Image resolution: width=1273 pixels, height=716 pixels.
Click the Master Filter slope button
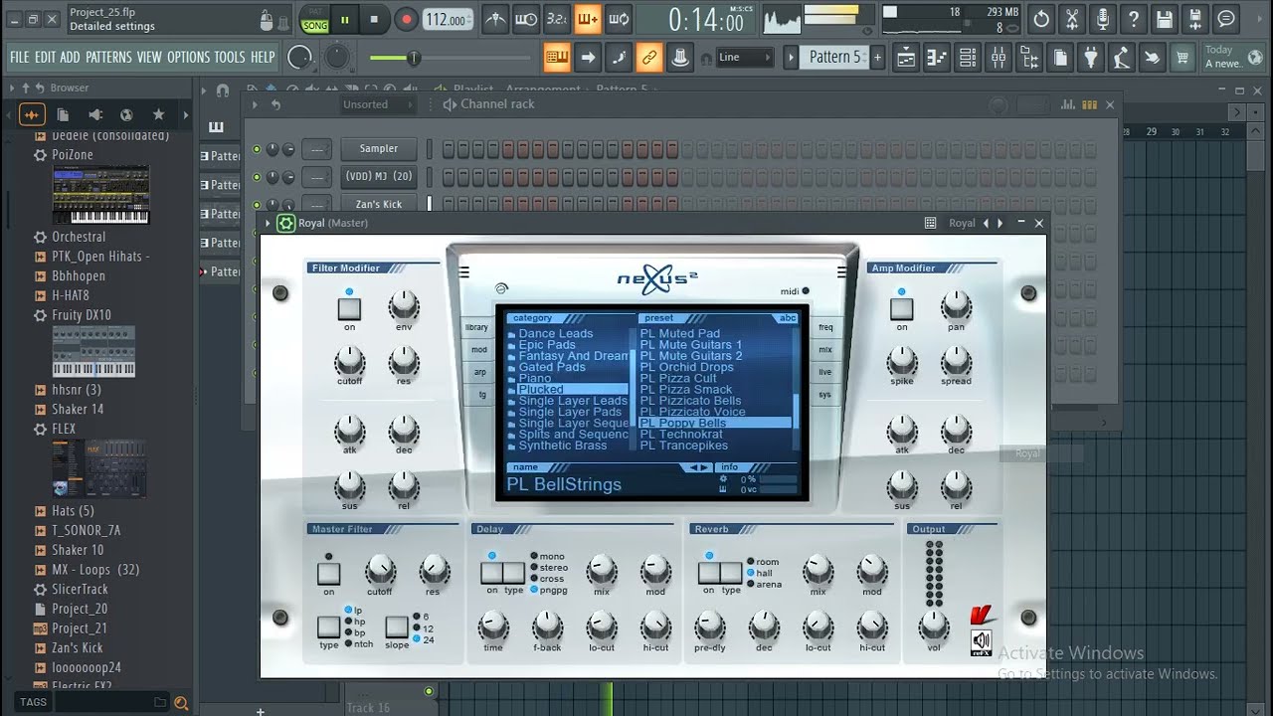[396, 626]
